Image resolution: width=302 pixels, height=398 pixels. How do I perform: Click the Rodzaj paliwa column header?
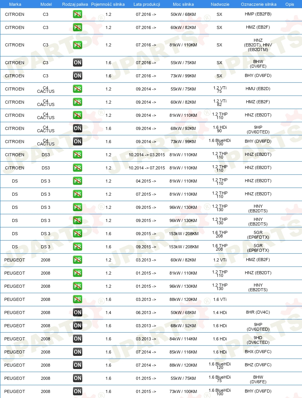coord(75,4)
